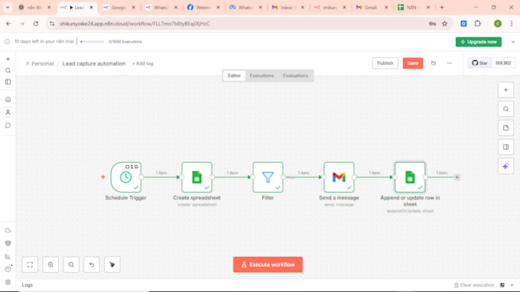The image size is (520, 292).
Task: Open workflow history
Action: (434, 63)
